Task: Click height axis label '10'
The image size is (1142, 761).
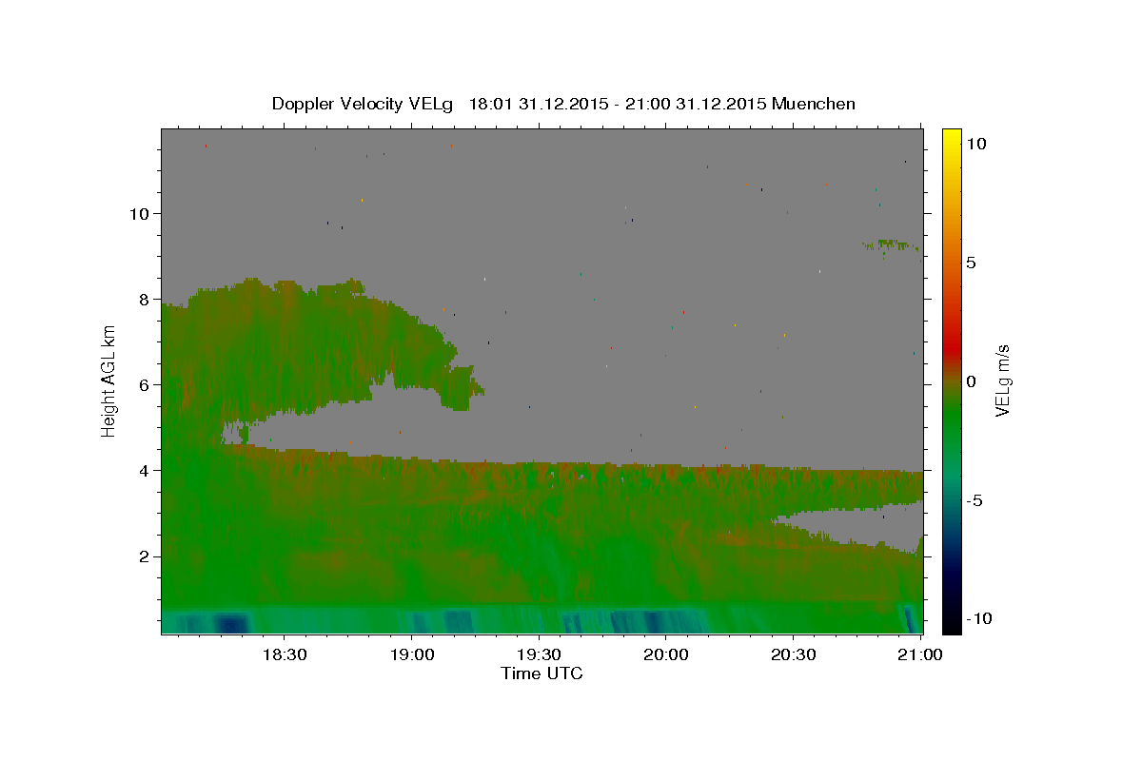Action: coord(139,213)
